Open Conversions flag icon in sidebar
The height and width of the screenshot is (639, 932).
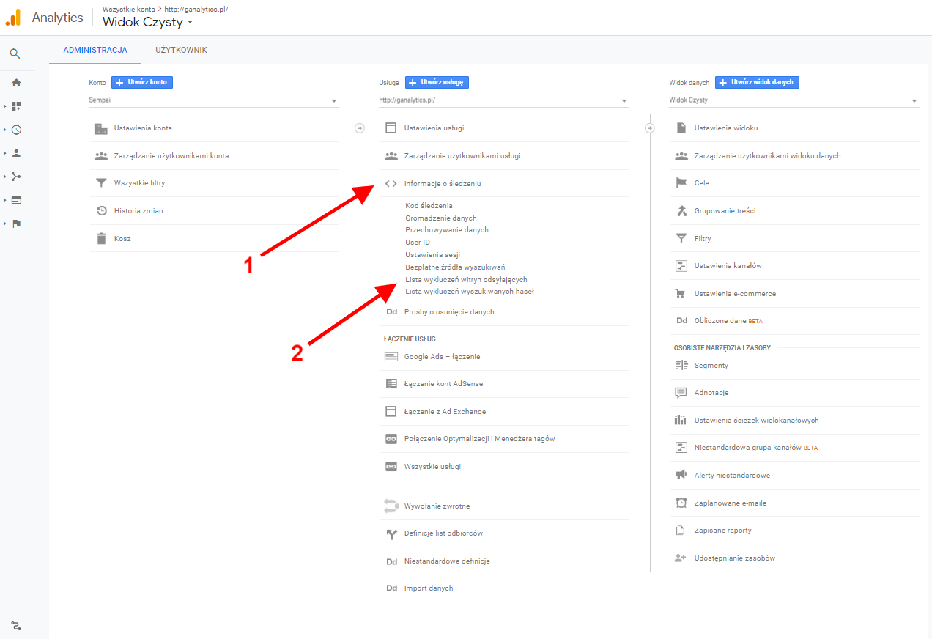[16, 224]
